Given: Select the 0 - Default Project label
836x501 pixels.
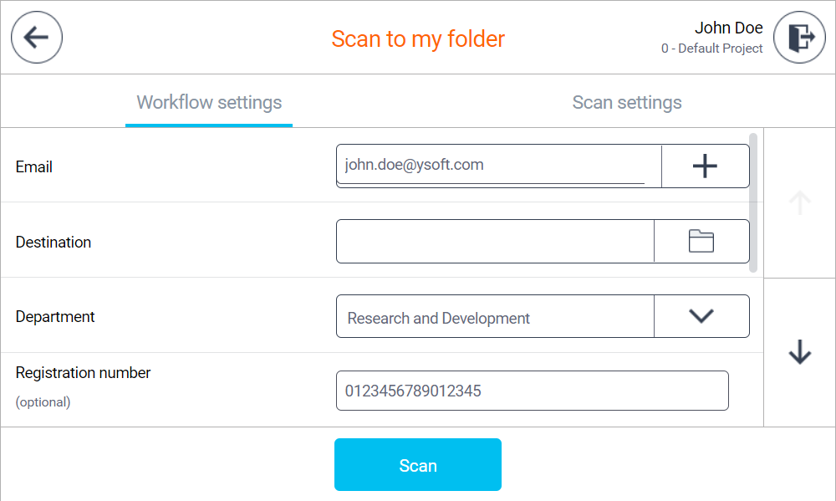Looking at the screenshot, I should (x=711, y=49).
